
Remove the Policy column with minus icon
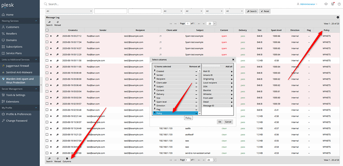(x=196, y=113)
